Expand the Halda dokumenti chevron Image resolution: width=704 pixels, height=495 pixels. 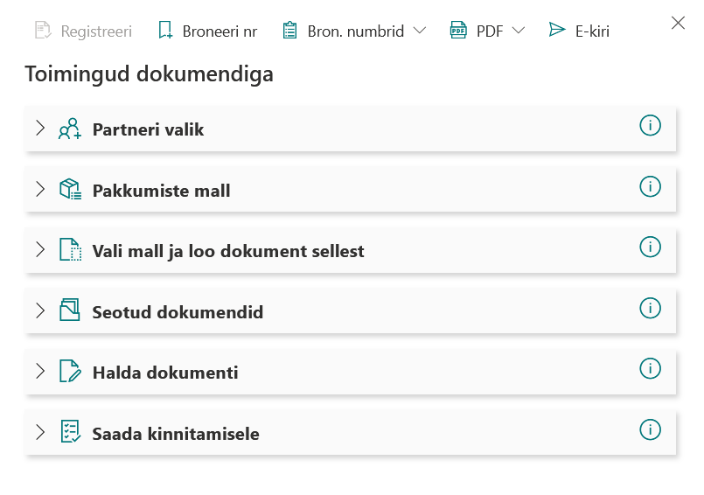pyautogui.click(x=39, y=371)
